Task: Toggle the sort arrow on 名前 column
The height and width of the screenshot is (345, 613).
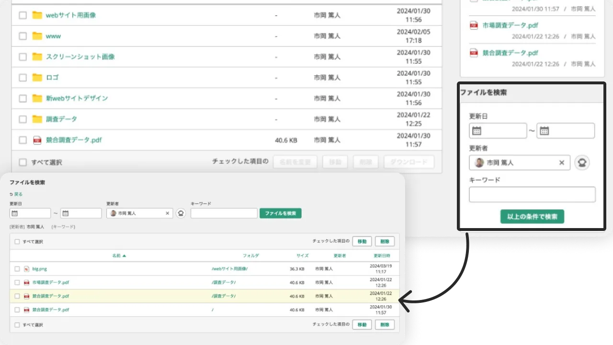Action: point(125,255)
